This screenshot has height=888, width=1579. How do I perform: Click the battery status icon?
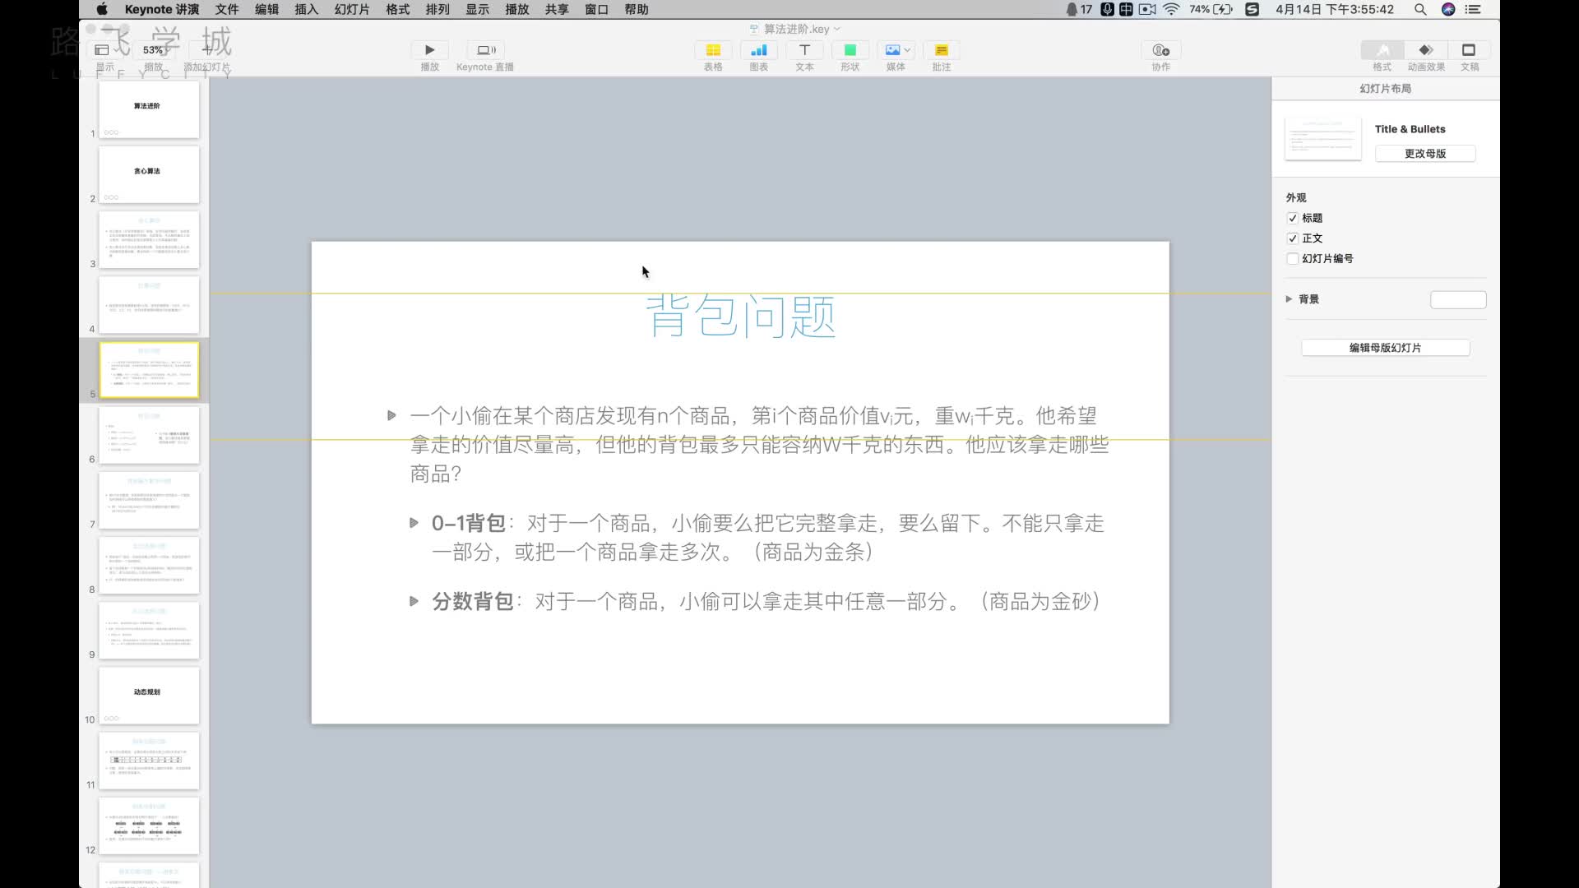click(x=1222, y=9)
